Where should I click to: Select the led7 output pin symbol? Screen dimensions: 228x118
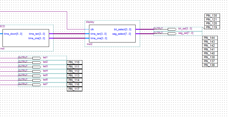[37, 84]
